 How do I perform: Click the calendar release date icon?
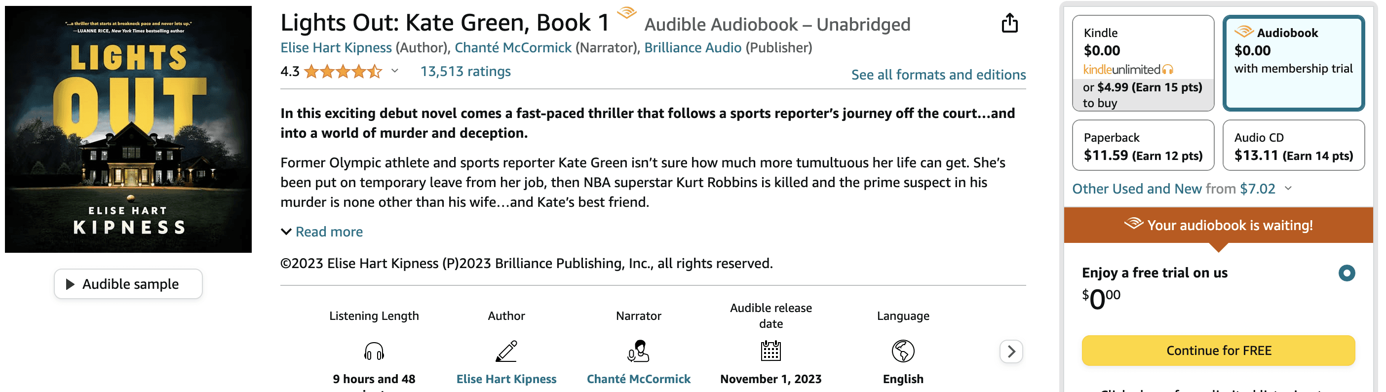click(770, 351)
